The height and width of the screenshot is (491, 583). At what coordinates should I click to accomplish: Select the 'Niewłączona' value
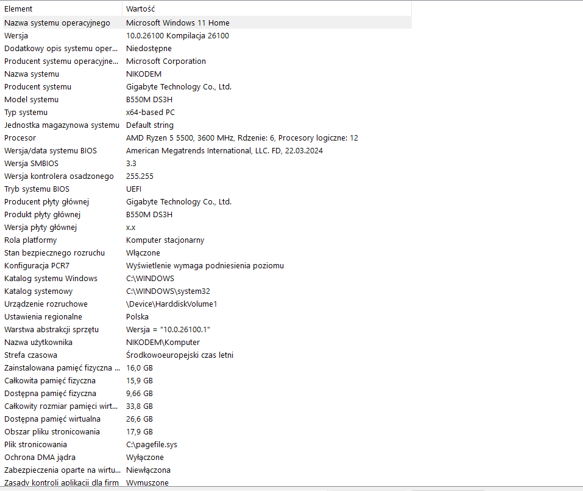pos(149,470)
